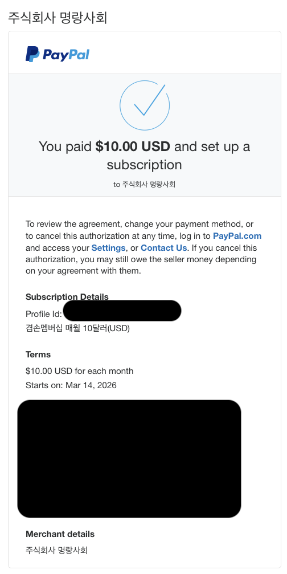Image resolution: width=287 pixels, height=574 pixels.
Task: Click the 'Profile Id:' label
Action: coord(44,314)
